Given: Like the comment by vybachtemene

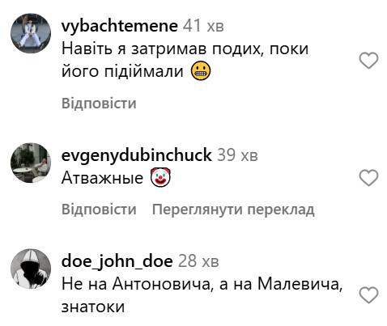Looking at the screenshot, I should (x=368, y=61).
